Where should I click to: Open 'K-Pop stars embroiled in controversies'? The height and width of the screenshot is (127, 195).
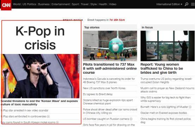point(24,116)
